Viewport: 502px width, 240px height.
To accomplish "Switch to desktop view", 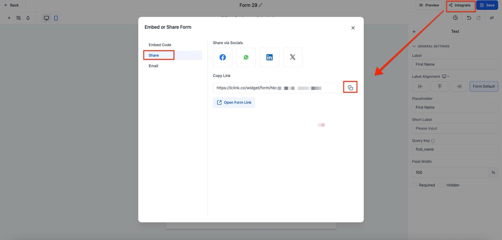I will pyautogui.click(x=46, y=18).
